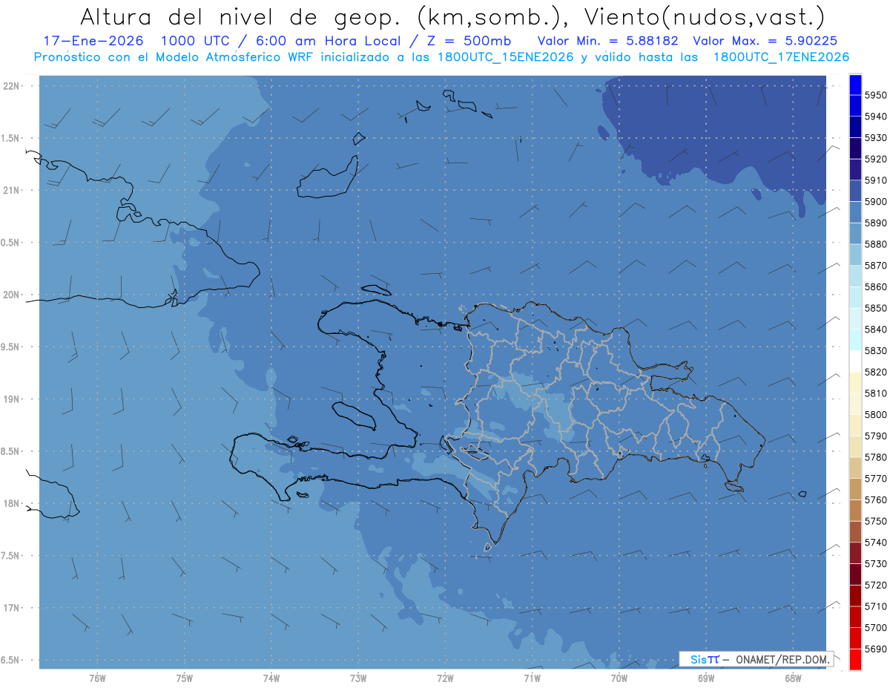Click the colorbar value '5910'
Image resolution: width=890 pixels, height=688 pixels.
875,180
